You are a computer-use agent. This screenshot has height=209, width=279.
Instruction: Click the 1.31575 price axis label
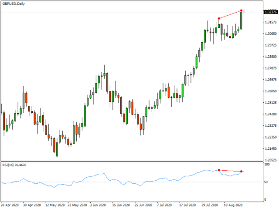pos(271,22)
